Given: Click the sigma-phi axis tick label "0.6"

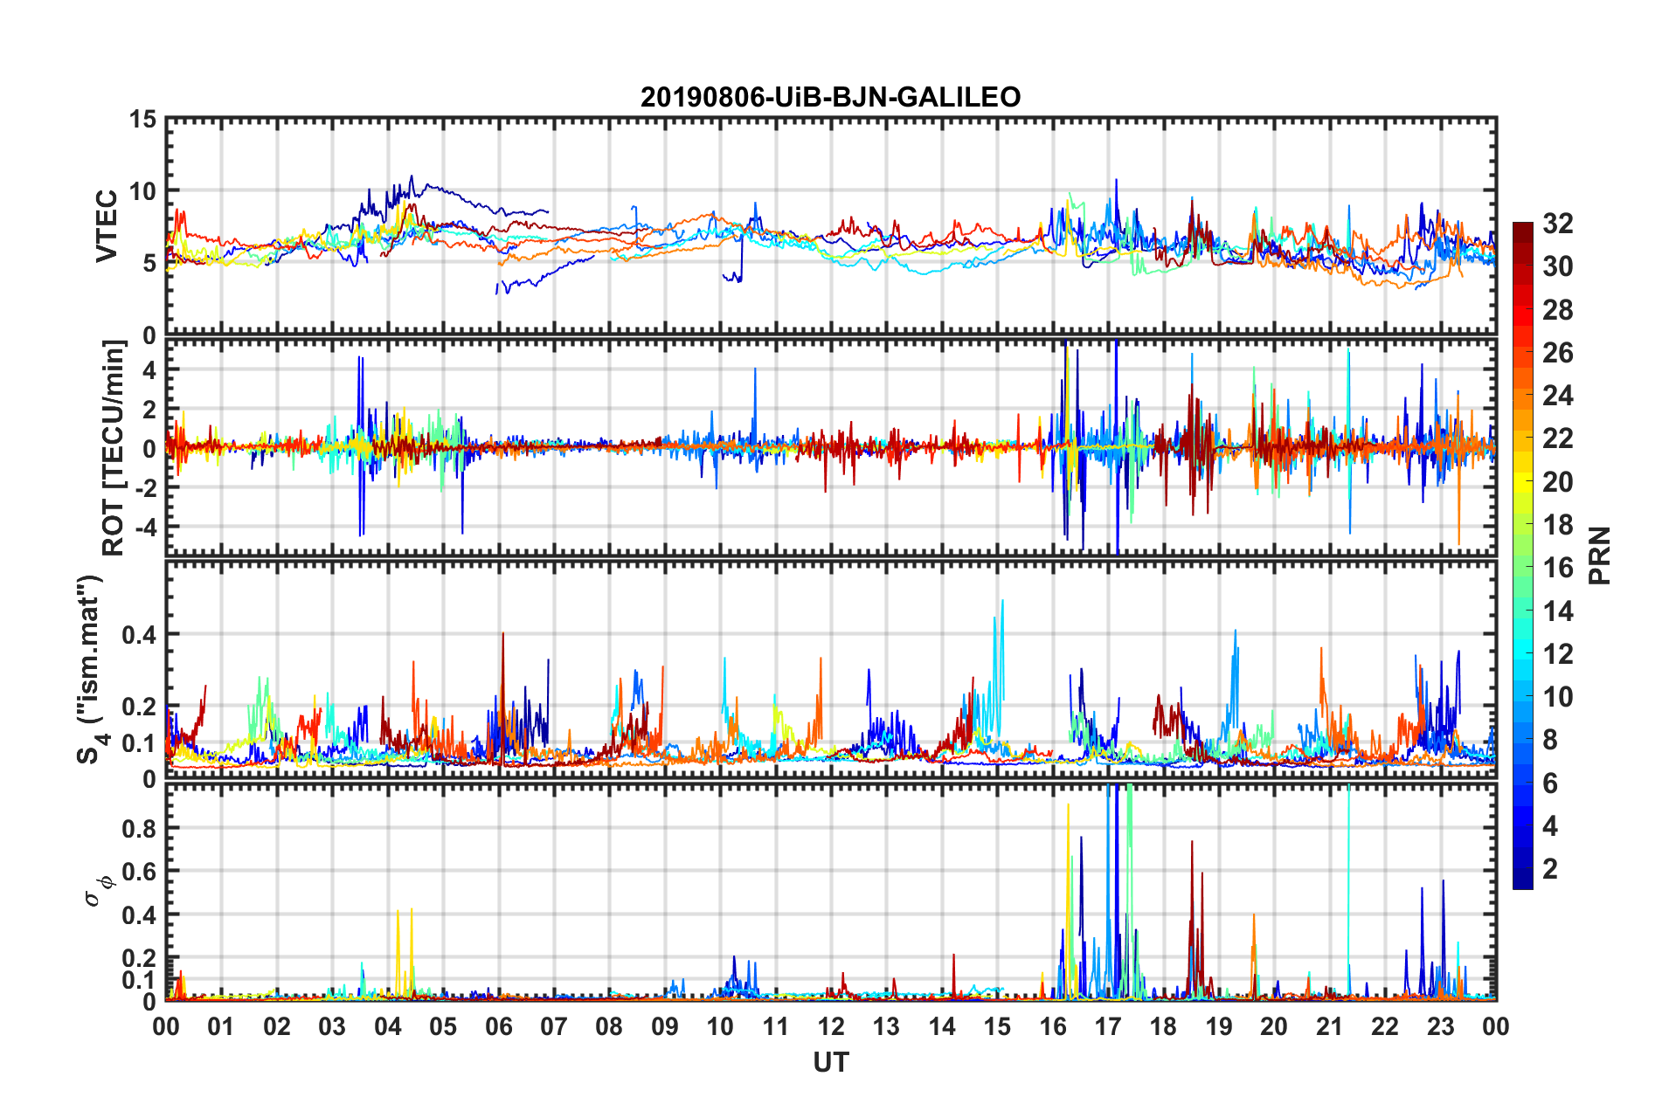Looking at the screenshot, I should [x=139, y=872].
